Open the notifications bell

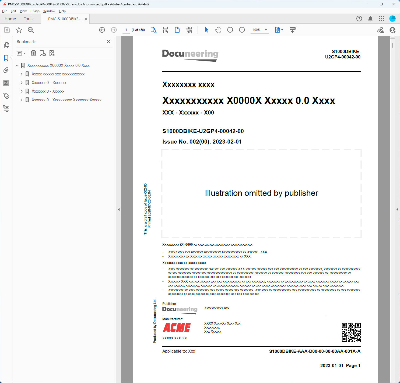tap(370, 19)
